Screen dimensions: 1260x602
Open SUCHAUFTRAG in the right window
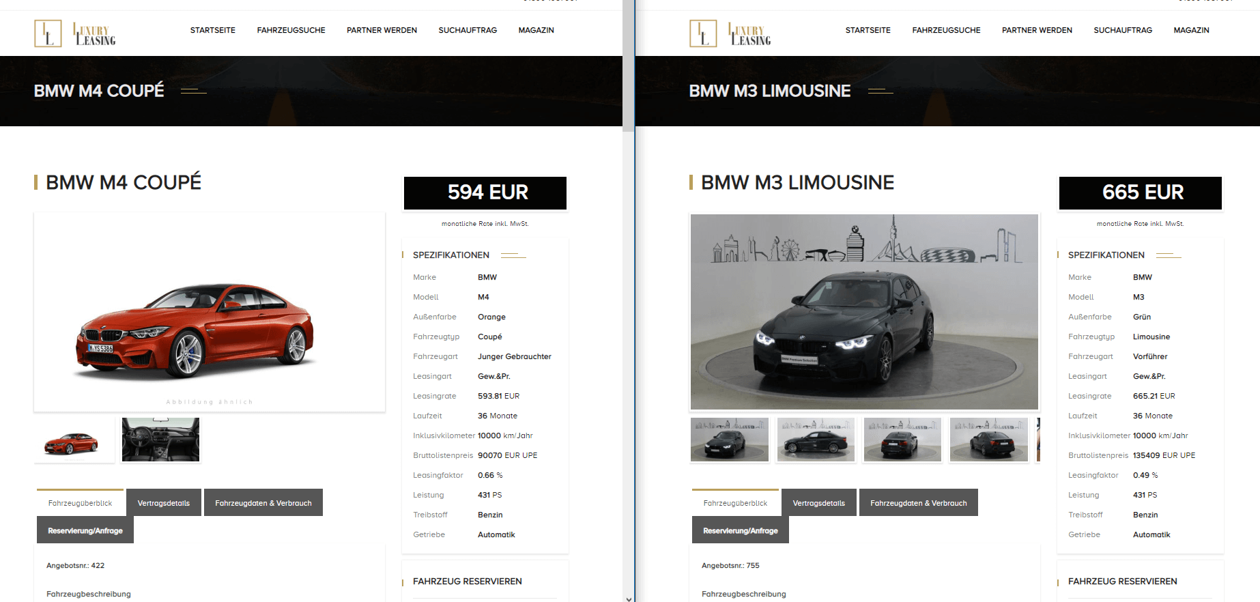coord(1123,30)
